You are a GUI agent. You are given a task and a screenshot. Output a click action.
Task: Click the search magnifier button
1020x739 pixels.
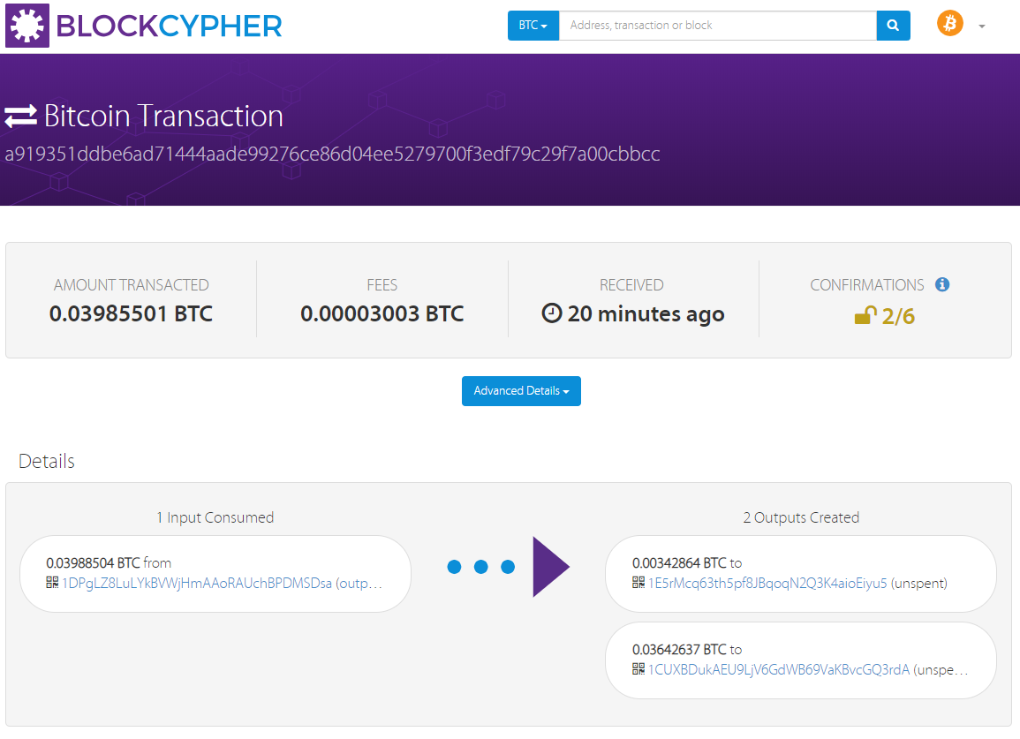(893, 26)
